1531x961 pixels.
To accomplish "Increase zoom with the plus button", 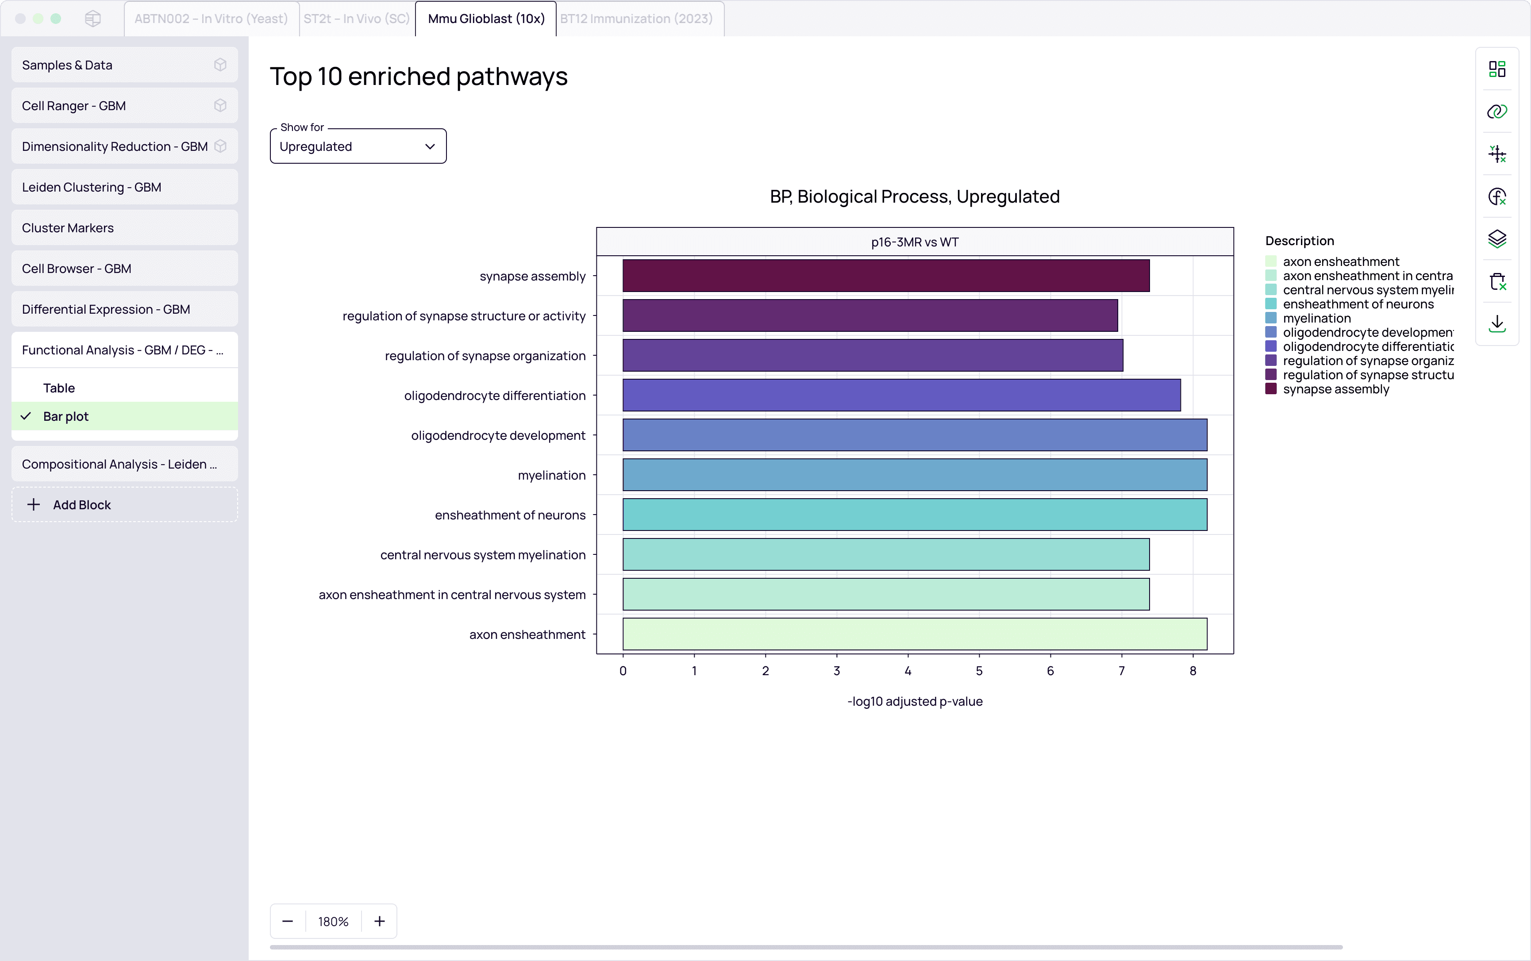I will coord(379,921).
